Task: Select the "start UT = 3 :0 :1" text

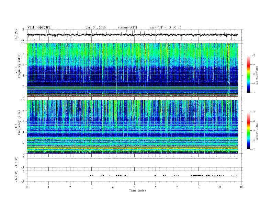Action: pyautogui.click(x=166, y=27)
